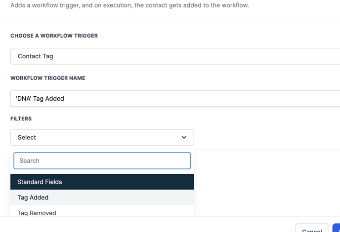Click the workflow trigger description text
340x232 pixels.
coord(129,5)
